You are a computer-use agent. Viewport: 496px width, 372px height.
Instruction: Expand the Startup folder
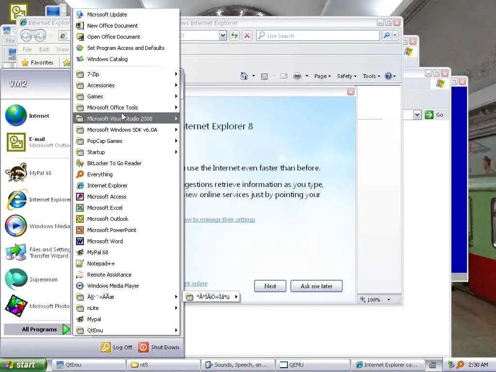tap(126, 152)
